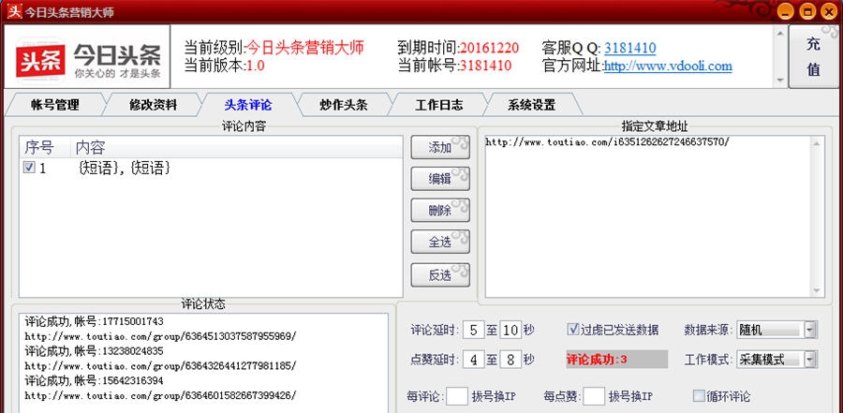843x413 pixels.
Task: Click the 每评论 count input field
Action: [x=457, y=396]
